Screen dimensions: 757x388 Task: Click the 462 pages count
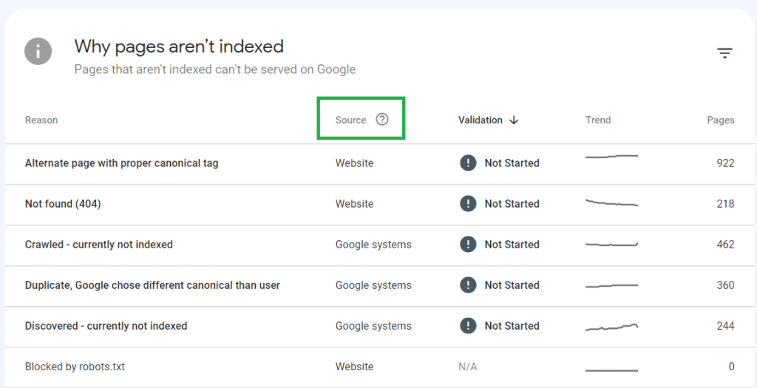pyautogui.click(x=725, y=245)
